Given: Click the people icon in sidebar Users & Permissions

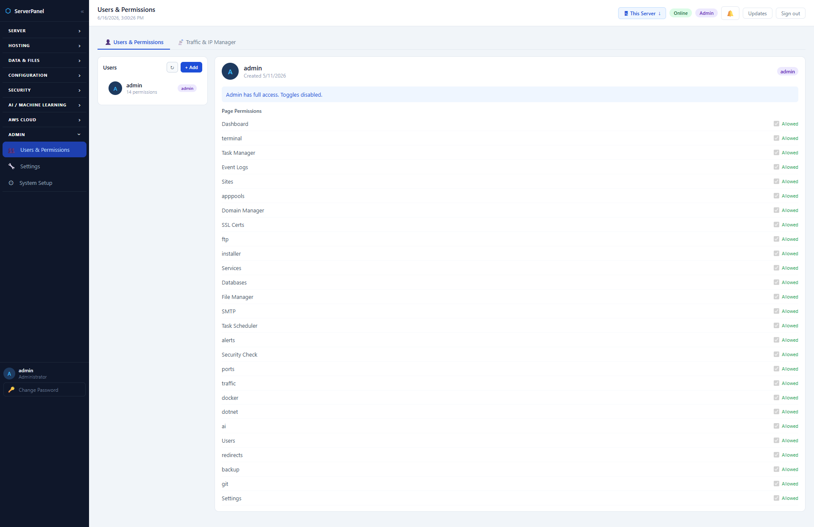Looking at the screenshot, I should click(11, 150).
